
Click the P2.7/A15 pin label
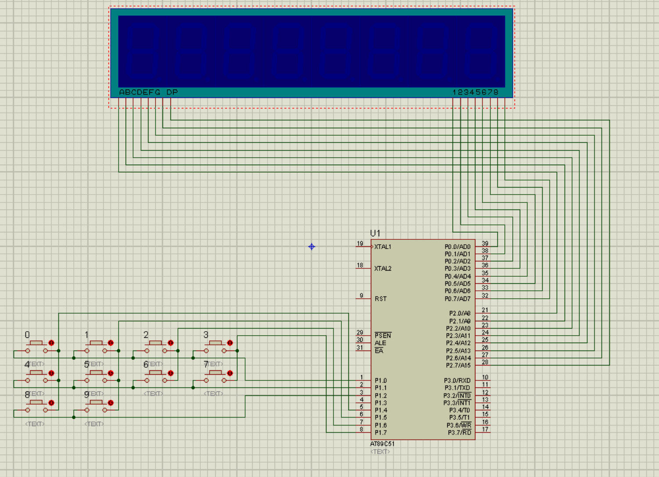pos(458,365)
